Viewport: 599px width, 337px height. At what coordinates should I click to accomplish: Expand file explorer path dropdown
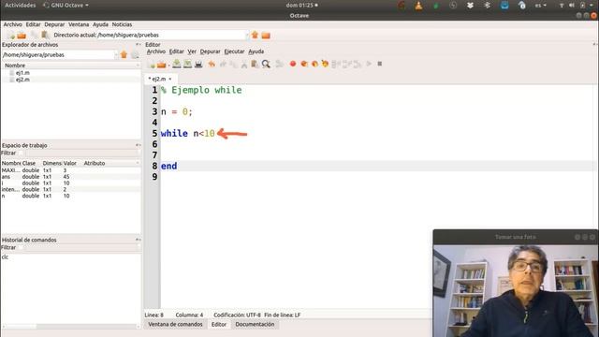point(116,55)
